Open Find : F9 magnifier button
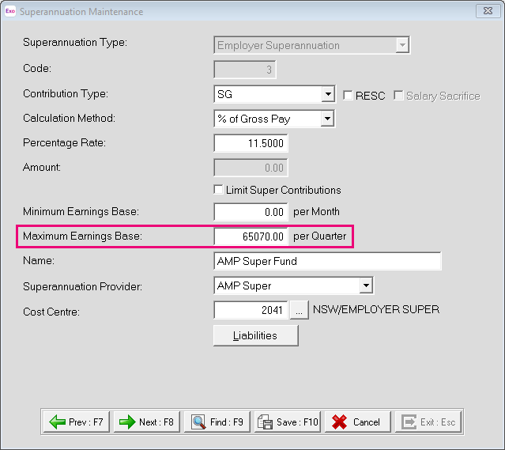Screen dimensions: 505x450 coord(217,422)
